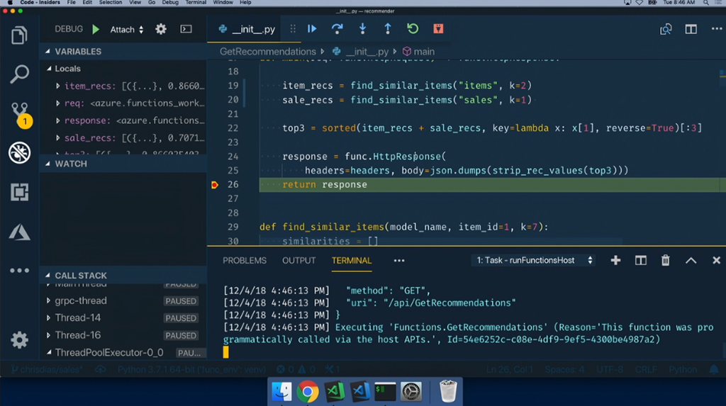Viewport: 726px width, 406px height.
Task: Click the debug Continue button
Action: [x=312, y=29]
